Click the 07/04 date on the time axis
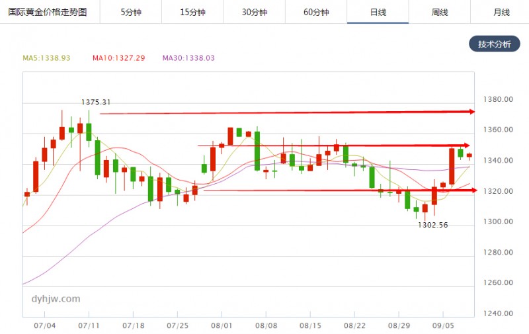This screenshot has height=334, width=529. pyautogui.click(x=44, y=326)
